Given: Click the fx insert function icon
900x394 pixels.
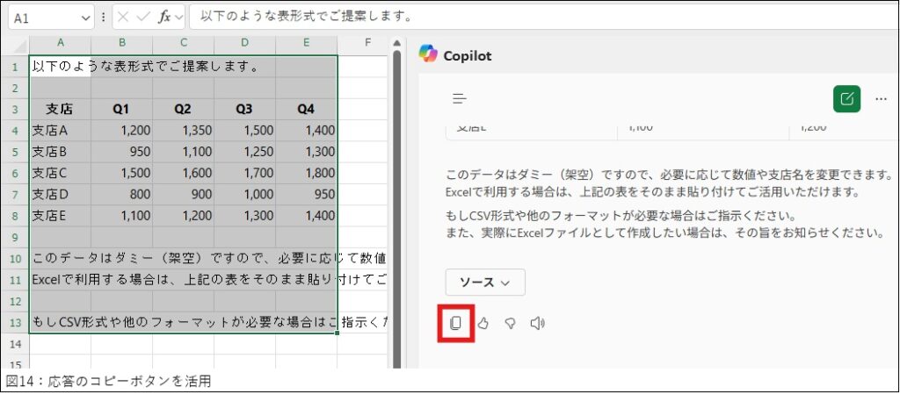Looking at the screenshot, I should [x=164, y=17].
